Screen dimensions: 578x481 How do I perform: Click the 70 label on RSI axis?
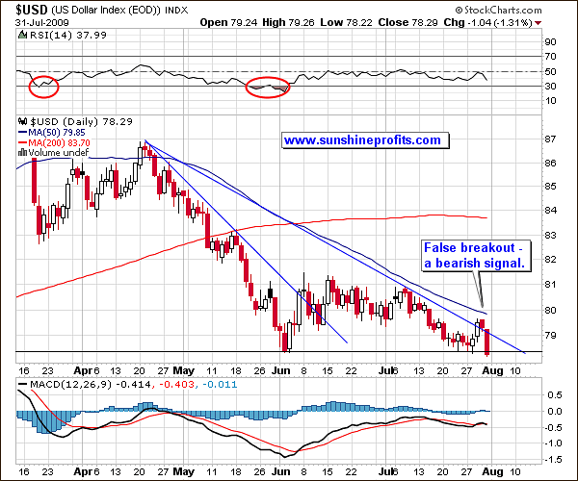coord(550,57)
